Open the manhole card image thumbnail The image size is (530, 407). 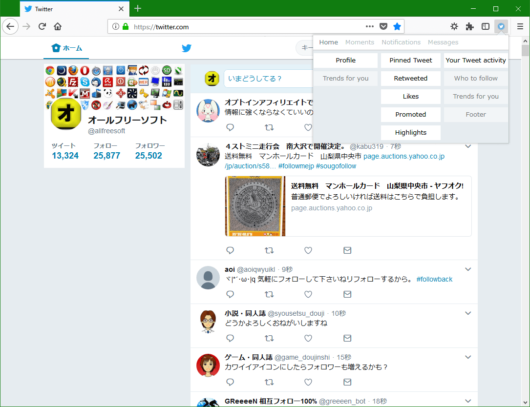coord(255,206)
